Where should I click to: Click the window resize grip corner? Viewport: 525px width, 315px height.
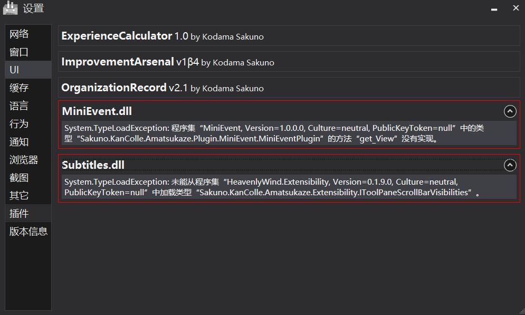522,312
